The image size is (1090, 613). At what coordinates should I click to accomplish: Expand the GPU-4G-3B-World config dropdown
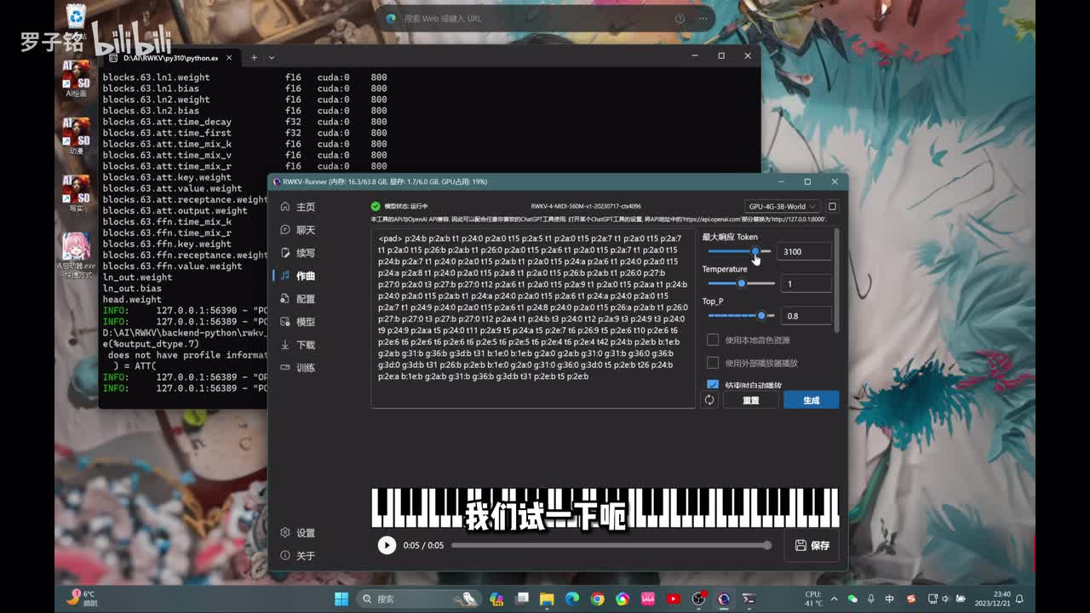pyautogui.click(x=781, y=206)
